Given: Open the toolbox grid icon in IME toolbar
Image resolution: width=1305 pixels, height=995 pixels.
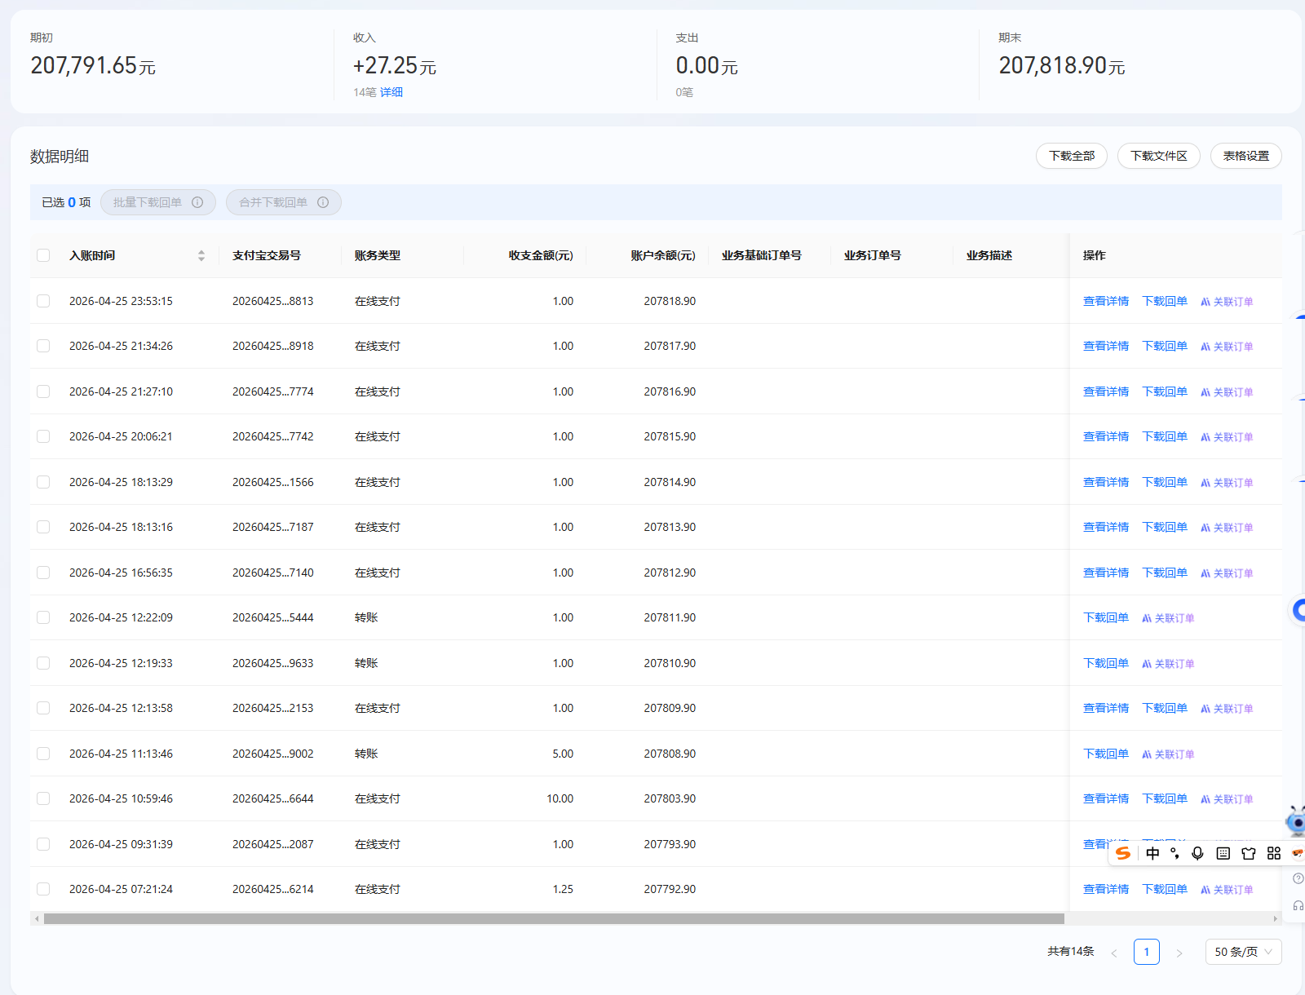Looking at the screenshot, I should point(1273,853).
